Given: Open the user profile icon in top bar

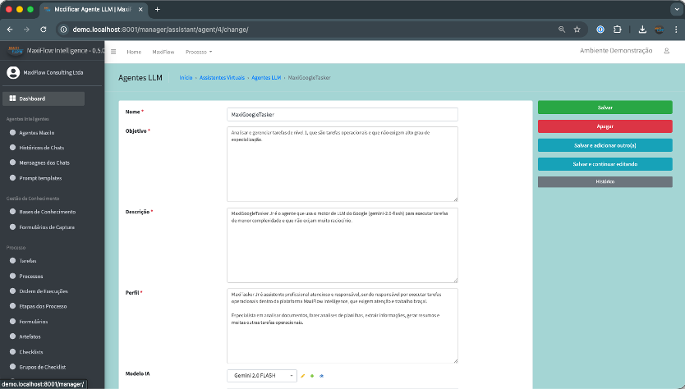Looking at the screenshot, I should click(667, 51).
